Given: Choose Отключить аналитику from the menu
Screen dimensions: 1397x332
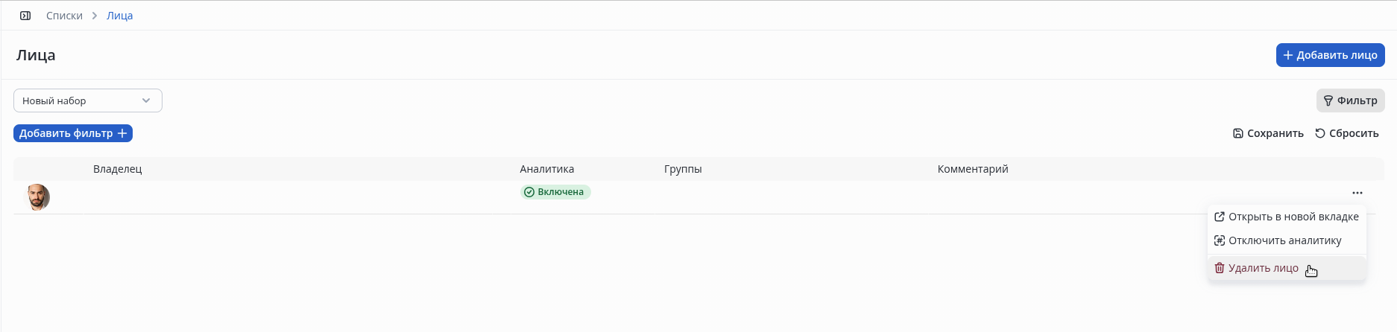Looking at the screenshot, I should [1278, 240].
